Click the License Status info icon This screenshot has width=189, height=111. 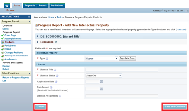point(57,76)
